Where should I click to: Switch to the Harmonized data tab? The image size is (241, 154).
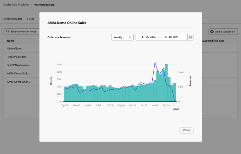pos(12,19)
